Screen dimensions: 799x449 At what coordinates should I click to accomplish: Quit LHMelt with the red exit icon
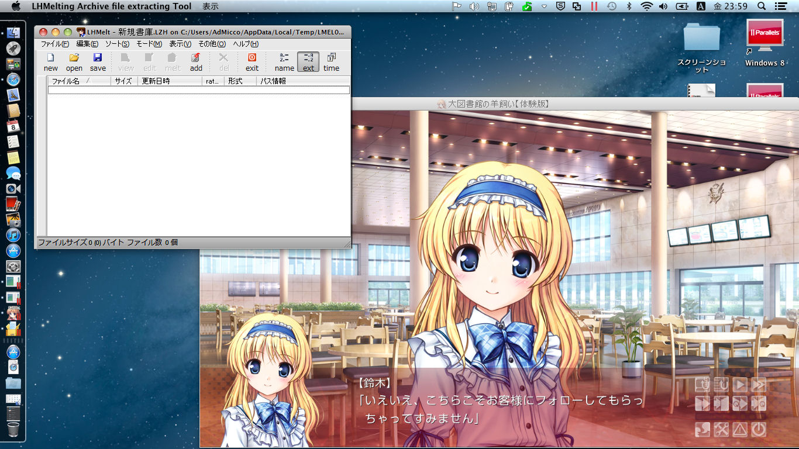point(252,62)
